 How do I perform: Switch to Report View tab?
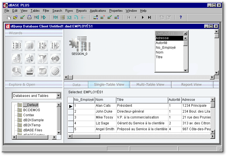[x=191, y=85]
